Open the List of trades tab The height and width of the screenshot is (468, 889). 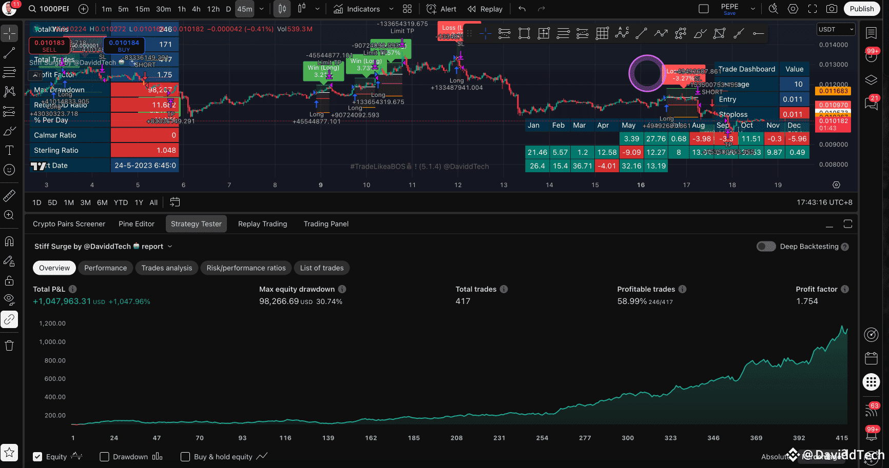pyautogui.click(x=322, y=268)
